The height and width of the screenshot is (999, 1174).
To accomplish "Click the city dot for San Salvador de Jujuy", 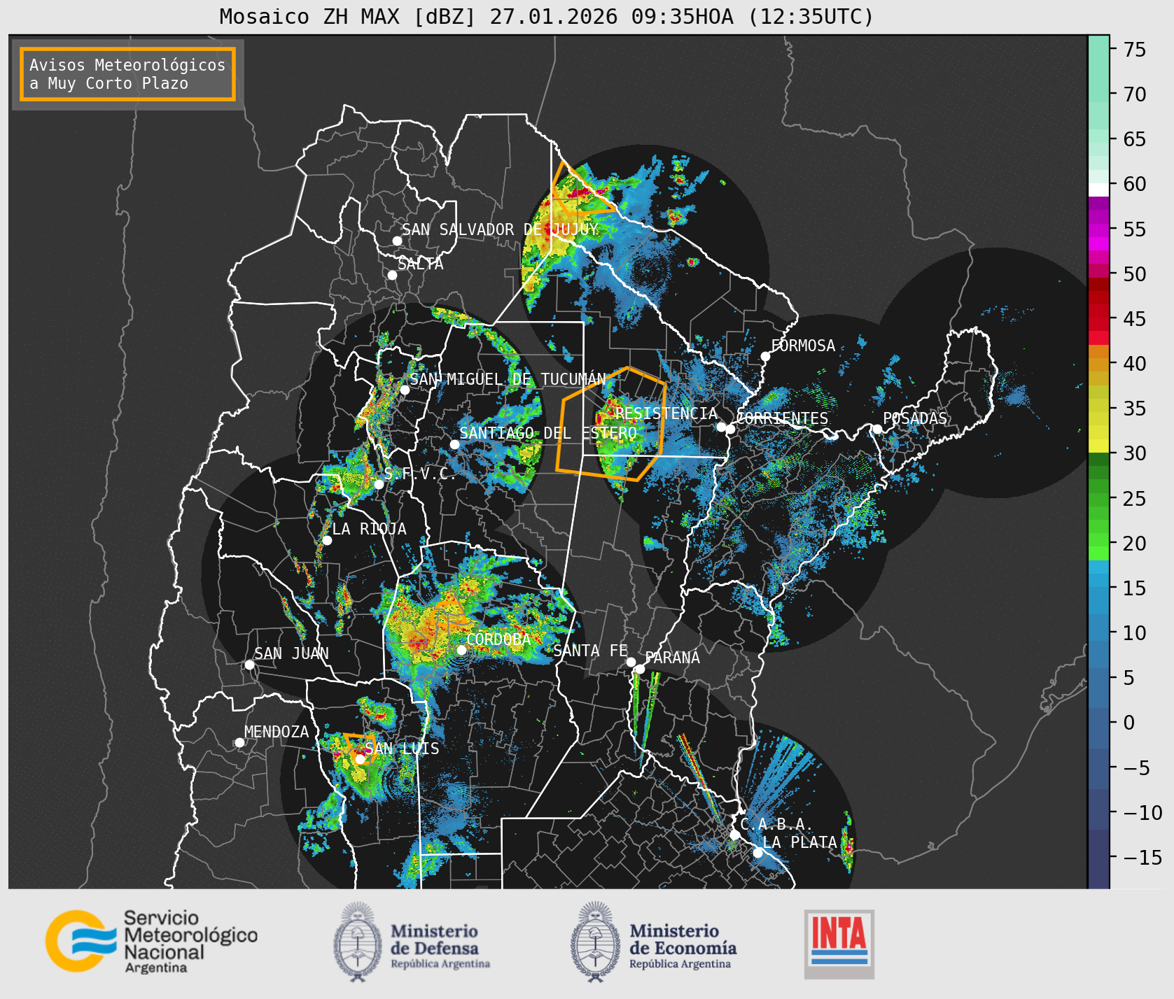I will 397,241.
